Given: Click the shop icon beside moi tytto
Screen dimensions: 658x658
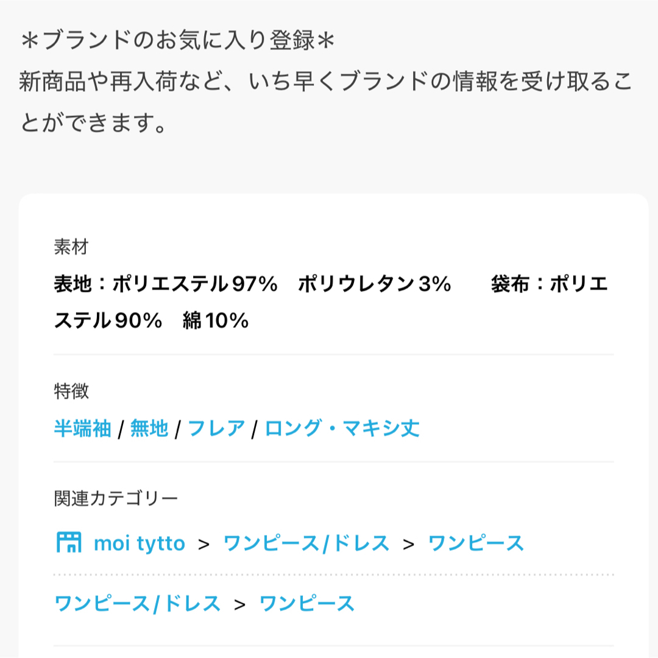Looking at the screenshot, I should point(69,542).
